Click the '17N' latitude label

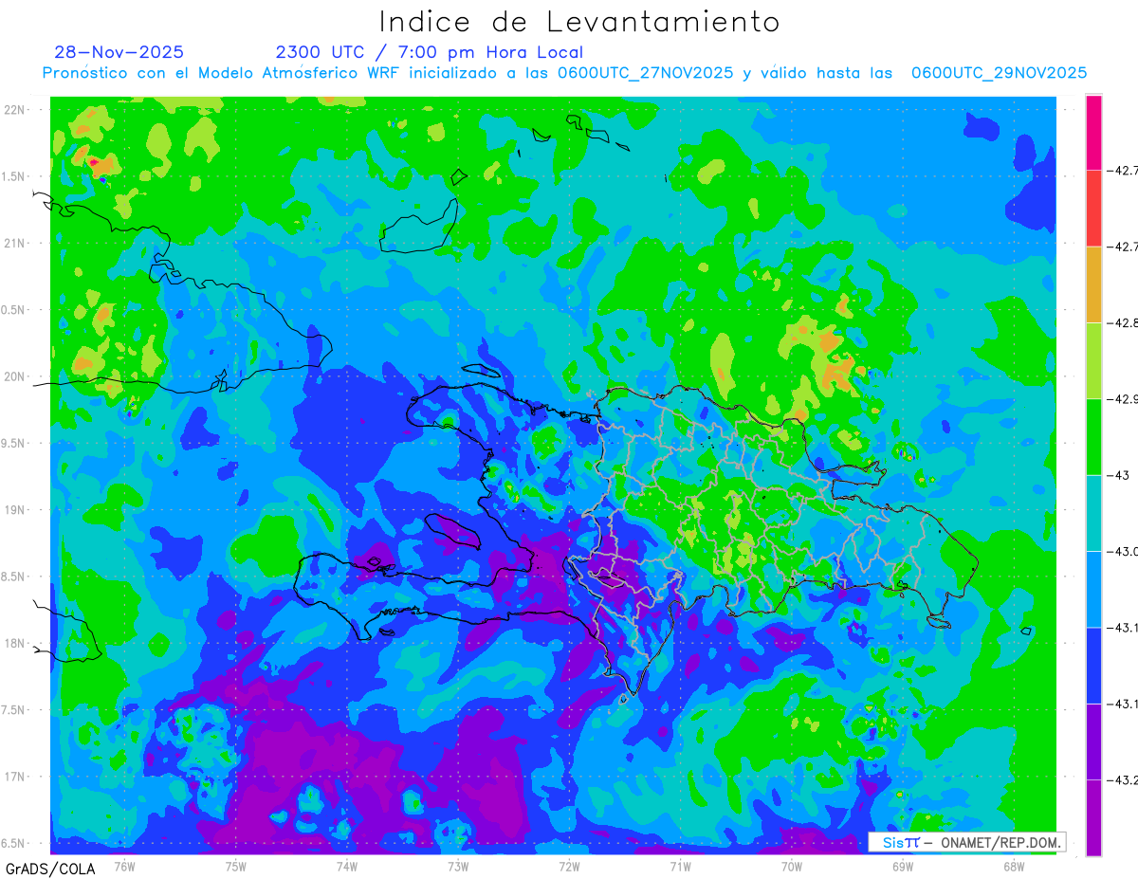[15, 777]
